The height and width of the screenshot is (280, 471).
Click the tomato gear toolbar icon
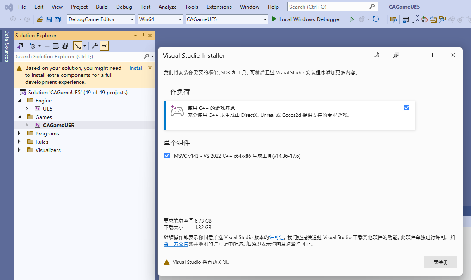point(424,19)
